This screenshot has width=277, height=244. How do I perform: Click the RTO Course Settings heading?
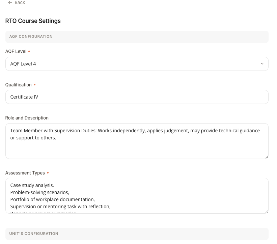point(33,21)
